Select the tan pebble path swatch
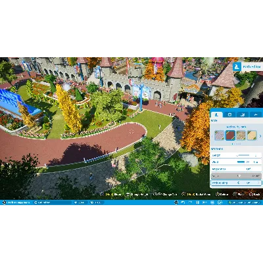263x263 pixels. click(241, 135)
